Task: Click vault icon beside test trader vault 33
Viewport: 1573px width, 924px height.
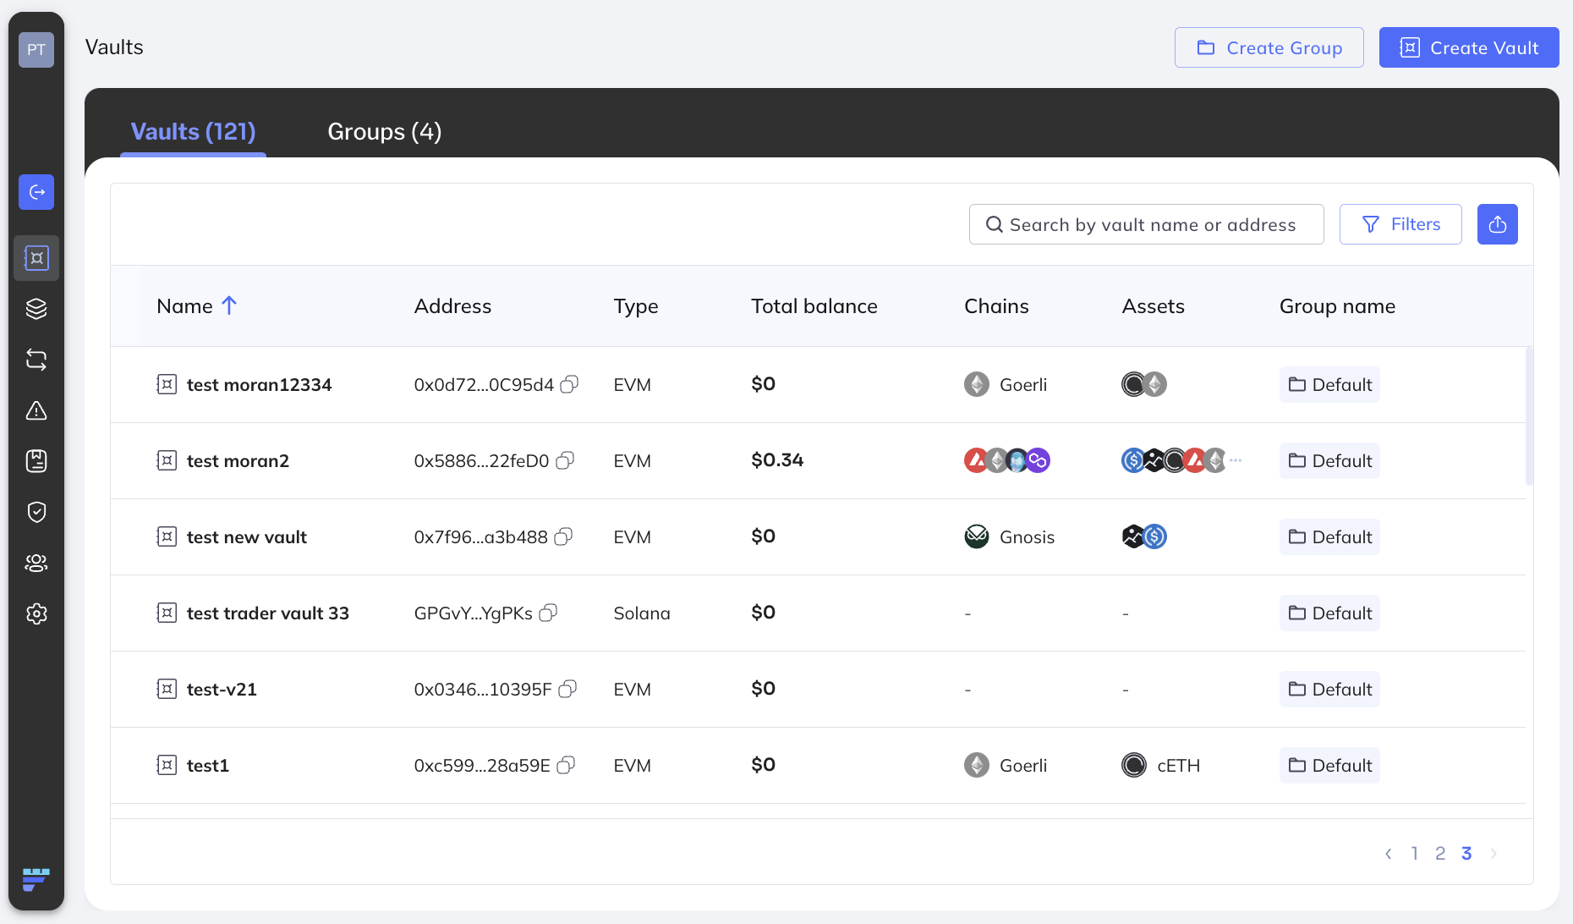Action: tap(167, 613)
